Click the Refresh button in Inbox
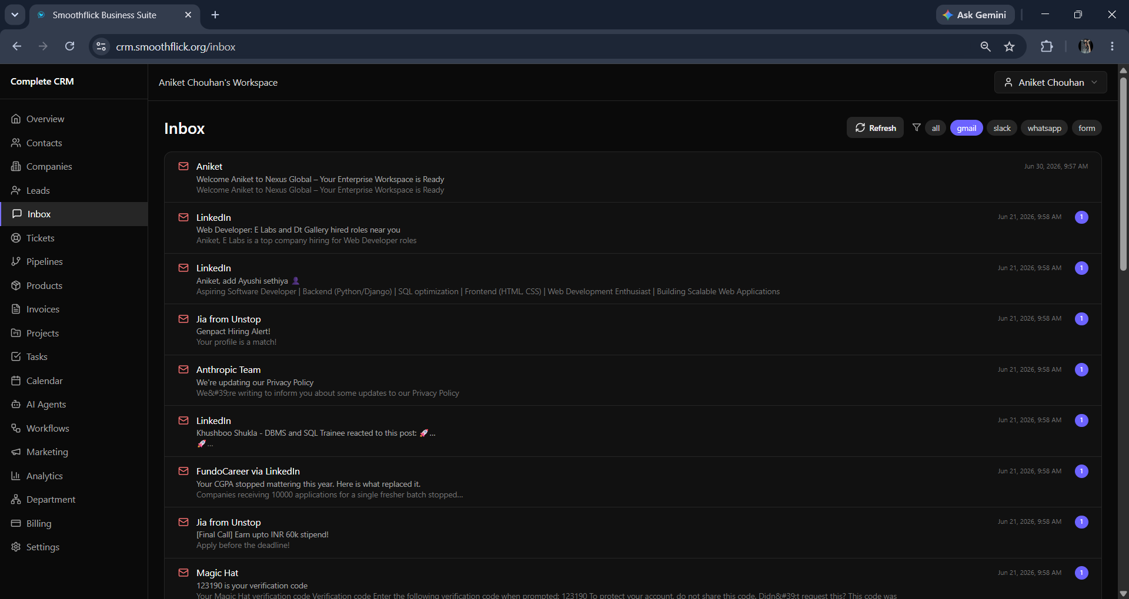The image size is (1129, 599). 875,127
